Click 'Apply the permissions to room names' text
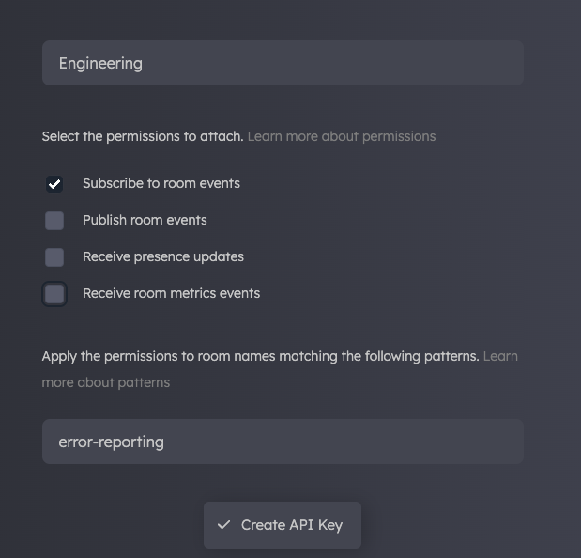Image resolution: width=581 pixels, height=558 pixels. point(159,356)
